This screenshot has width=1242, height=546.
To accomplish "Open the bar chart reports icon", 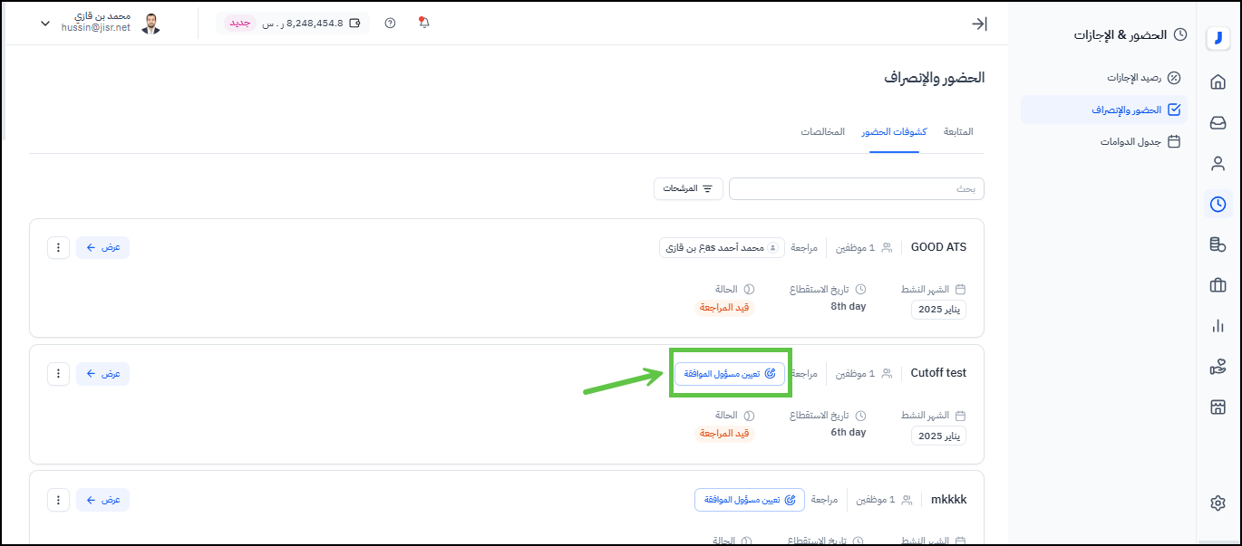I will point(1218,326).
